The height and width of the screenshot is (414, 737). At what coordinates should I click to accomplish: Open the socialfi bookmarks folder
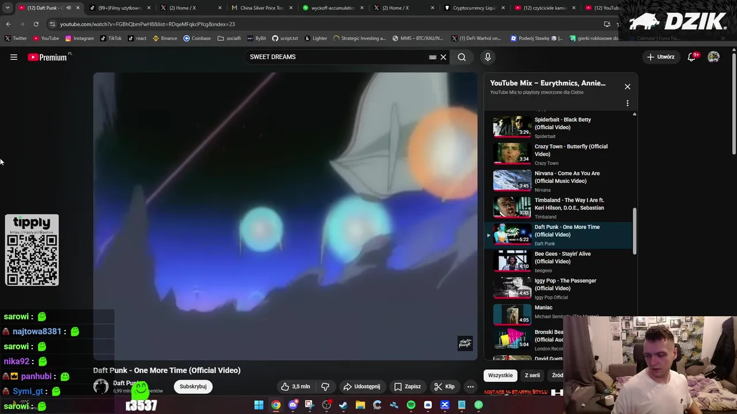pyautogui.click(x=229, y=39)
